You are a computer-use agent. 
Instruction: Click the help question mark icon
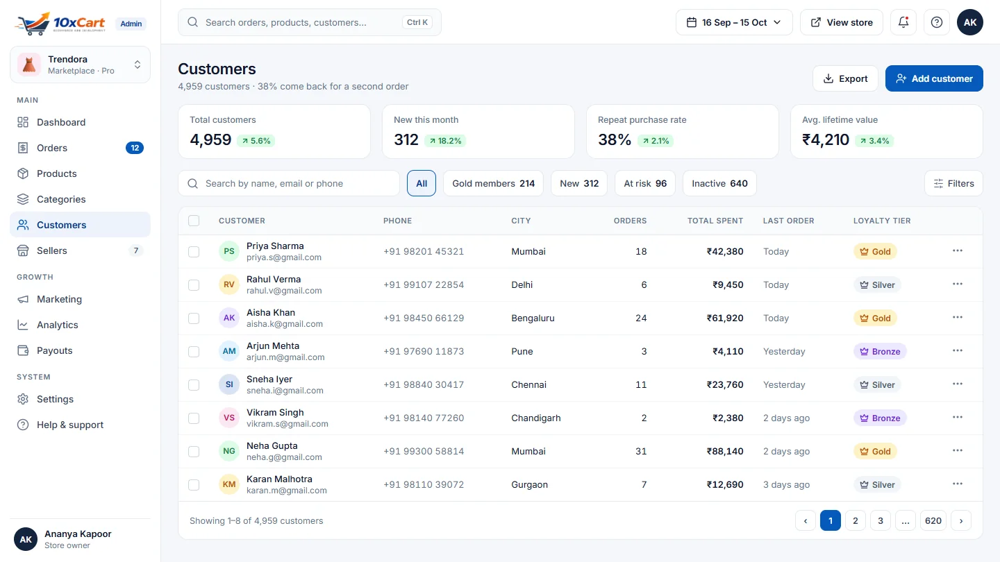[937, 22]
